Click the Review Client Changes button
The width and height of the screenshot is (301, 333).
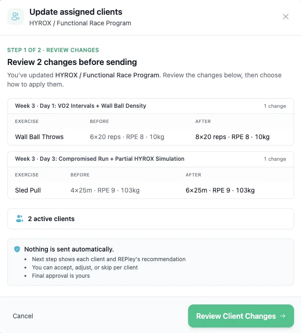(x=241, y=316)
